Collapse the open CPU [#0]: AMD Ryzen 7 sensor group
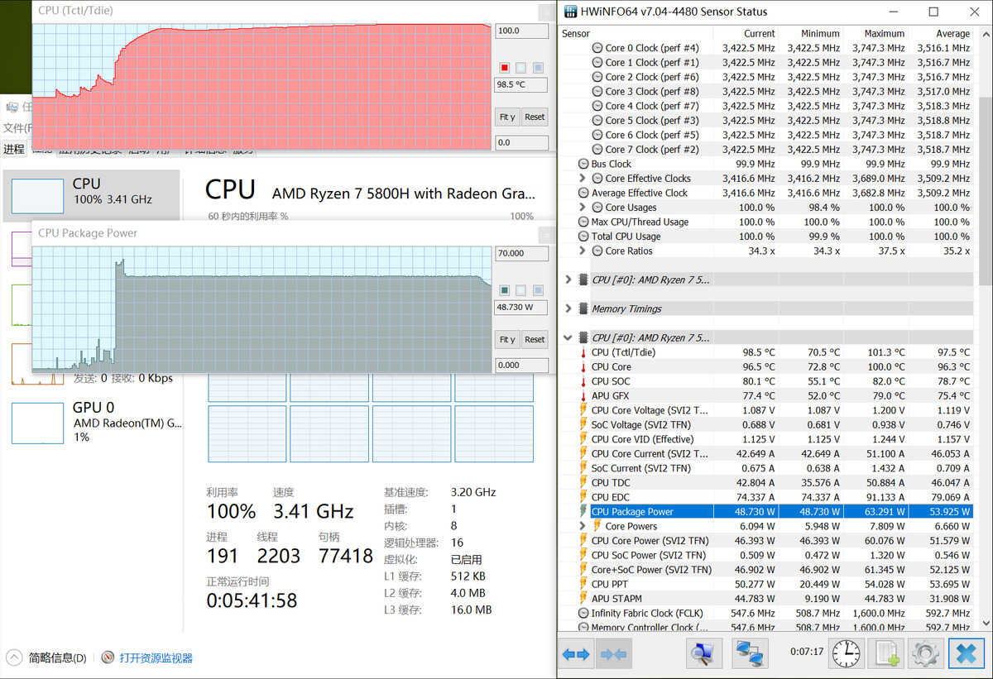993x679 pixels. (568, 337)
